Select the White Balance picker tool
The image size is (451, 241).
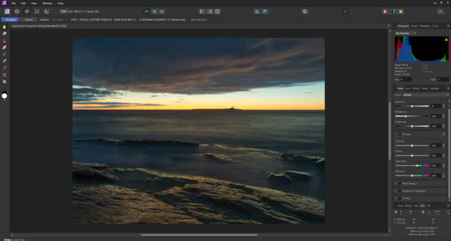click(5, 81)
